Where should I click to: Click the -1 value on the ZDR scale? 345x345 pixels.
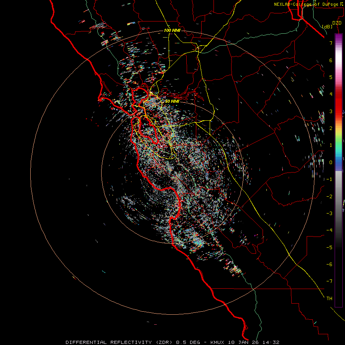pyautogui.click(x=329, y=179)
